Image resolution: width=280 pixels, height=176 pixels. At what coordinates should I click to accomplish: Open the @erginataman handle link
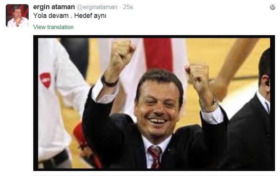pyautogui.click(x=97, y=7)
